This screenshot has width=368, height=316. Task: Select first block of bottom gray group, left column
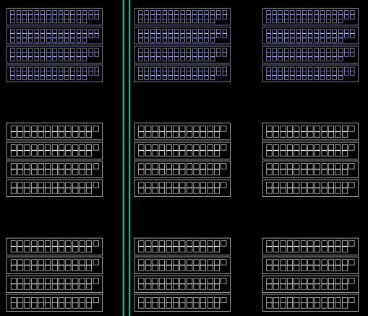tap(54, 247)
